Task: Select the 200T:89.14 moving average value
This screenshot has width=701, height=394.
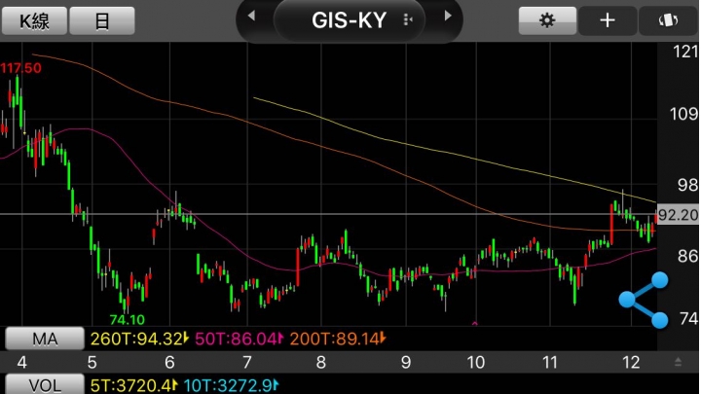Action: click(338, 340)
